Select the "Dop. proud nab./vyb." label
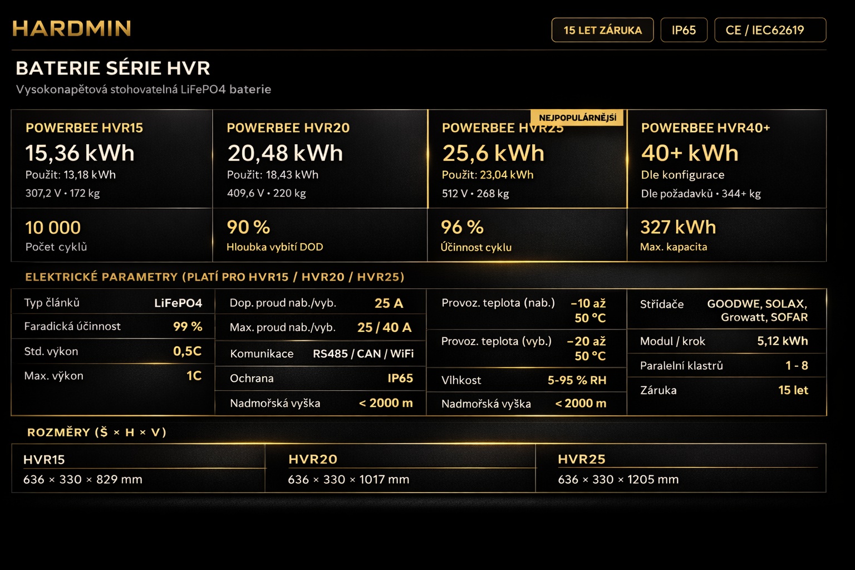855x570 pixels. [283, 303]
